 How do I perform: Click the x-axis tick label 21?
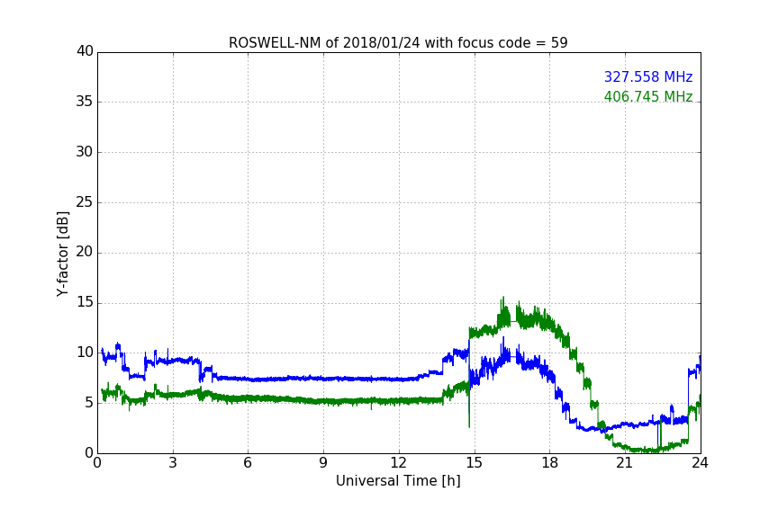click(x=625, y=463)
